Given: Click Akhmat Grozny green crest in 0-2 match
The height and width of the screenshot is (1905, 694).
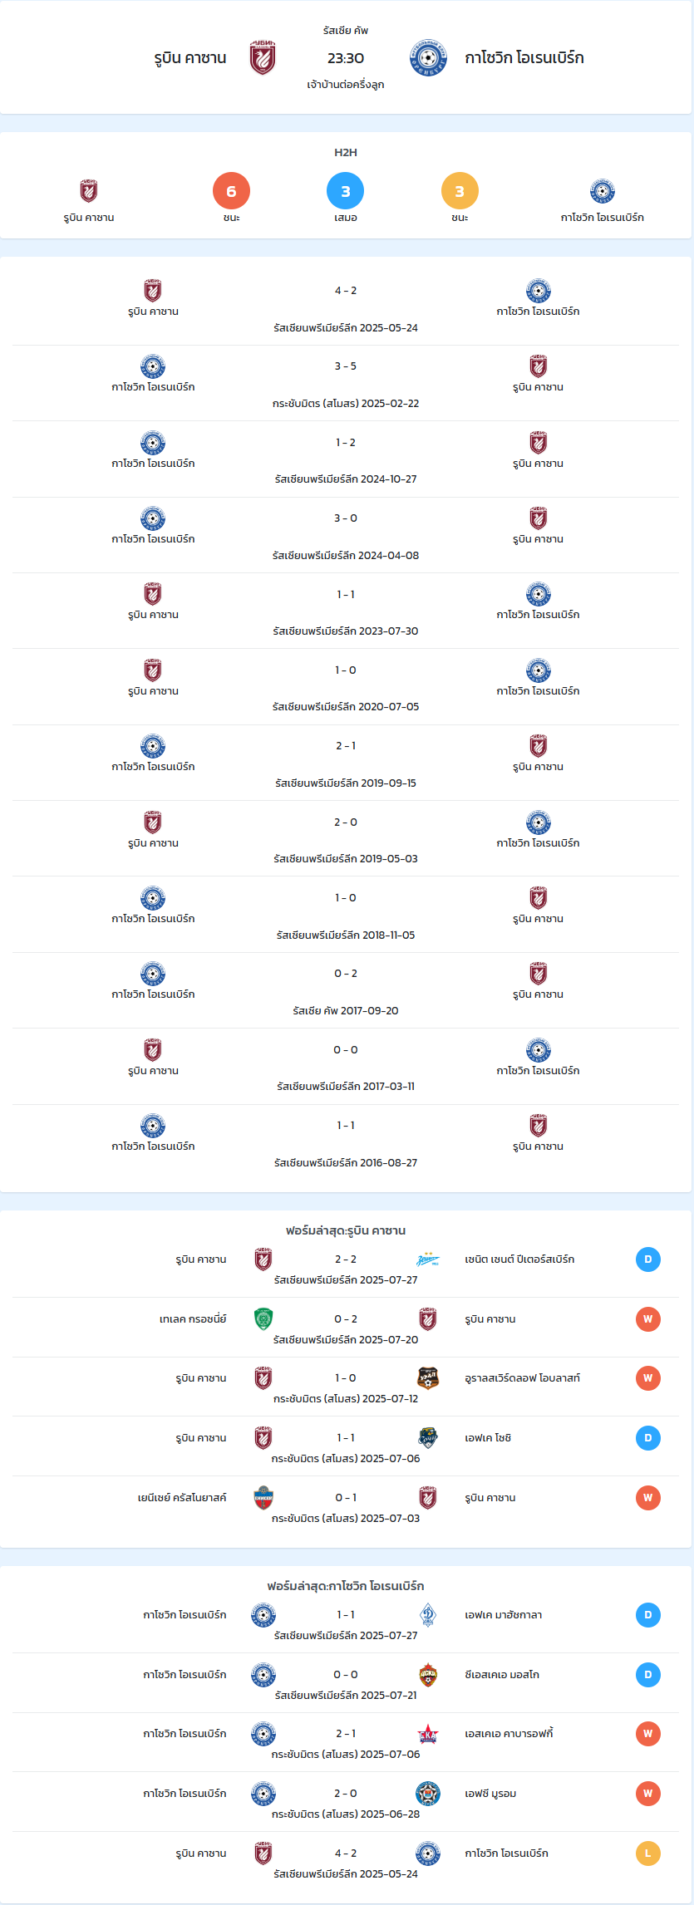Looking at the screenshot, I should click(263, 1319).
